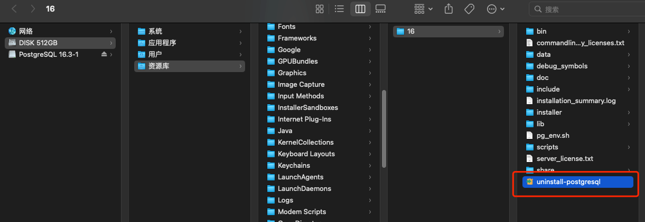The image size is (645, 222).
Task: Click the pg_env.sh file icon
Action: coord(530,136)
